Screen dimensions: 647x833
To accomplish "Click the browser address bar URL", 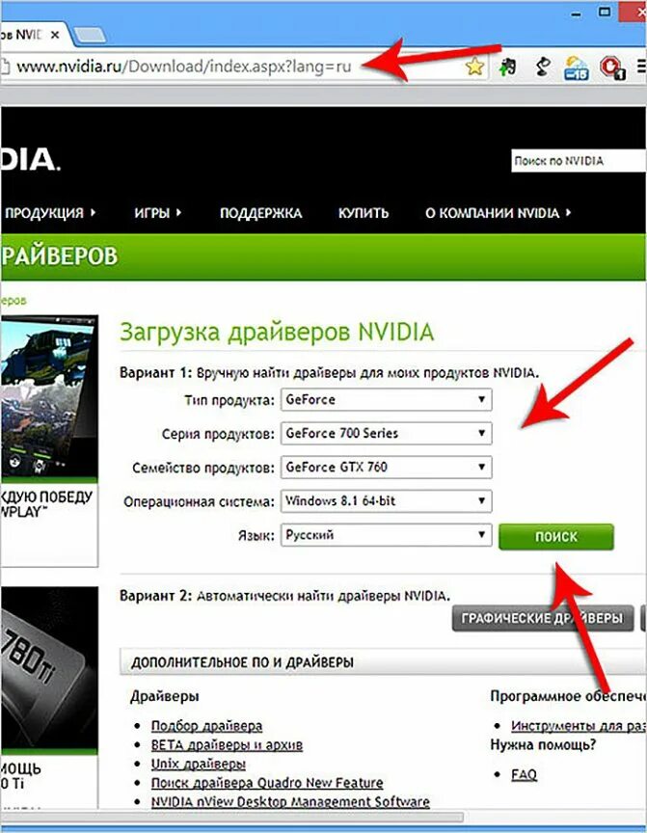I will pos(184,67).
